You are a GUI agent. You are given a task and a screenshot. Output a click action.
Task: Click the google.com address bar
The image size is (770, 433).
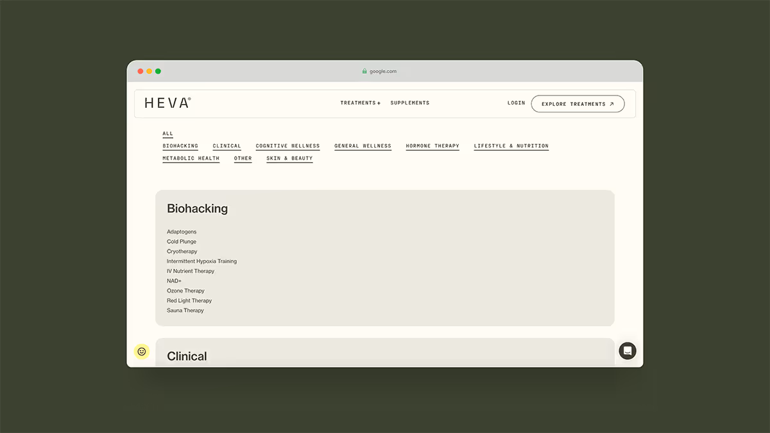(x=383, y=71)
